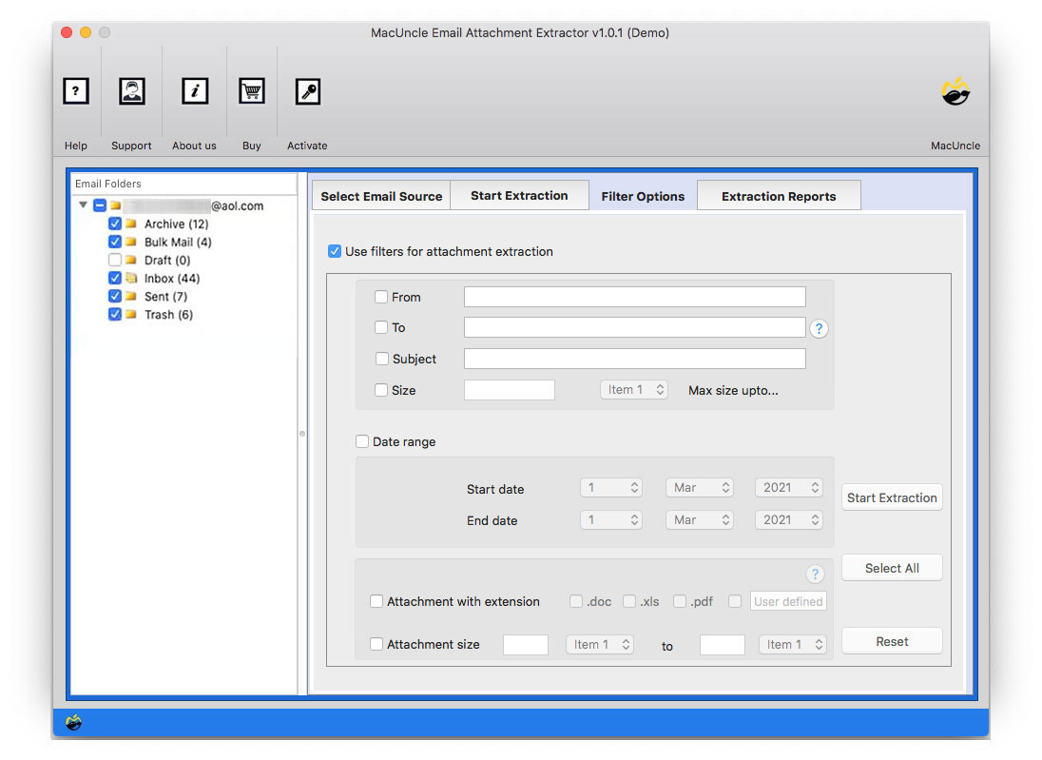The width and height of the screenshot is (1042, 760).
Task: Enable the Subject filter checkbox
Action: 382,359
